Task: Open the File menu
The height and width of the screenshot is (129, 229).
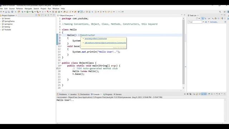Action: (x=1, y=9)
